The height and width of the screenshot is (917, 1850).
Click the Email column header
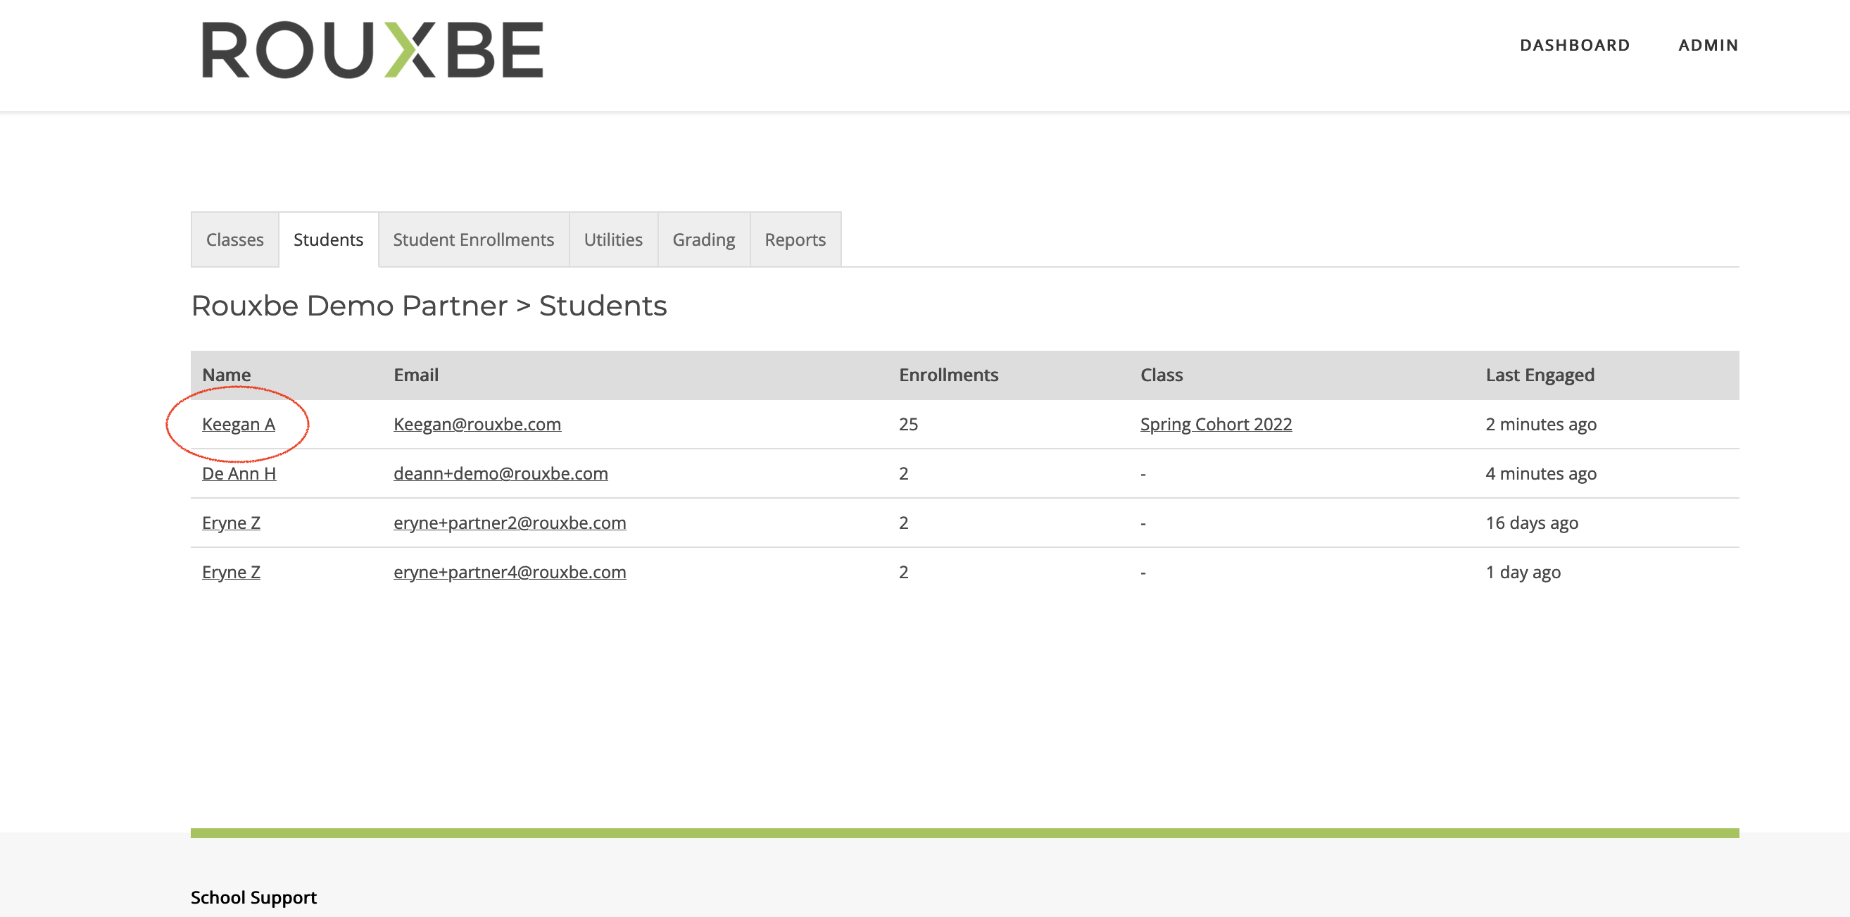pos(416,375)
